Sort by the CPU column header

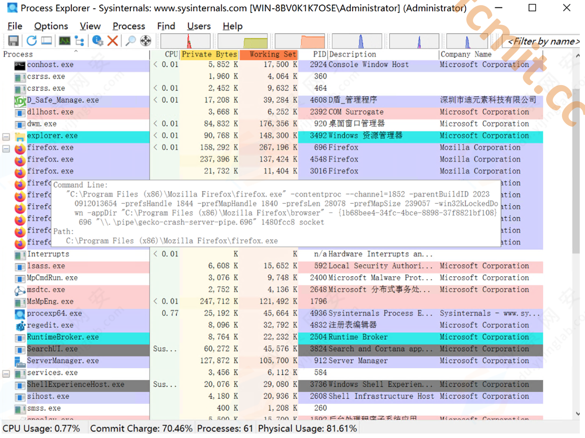[x=165, y=54]
